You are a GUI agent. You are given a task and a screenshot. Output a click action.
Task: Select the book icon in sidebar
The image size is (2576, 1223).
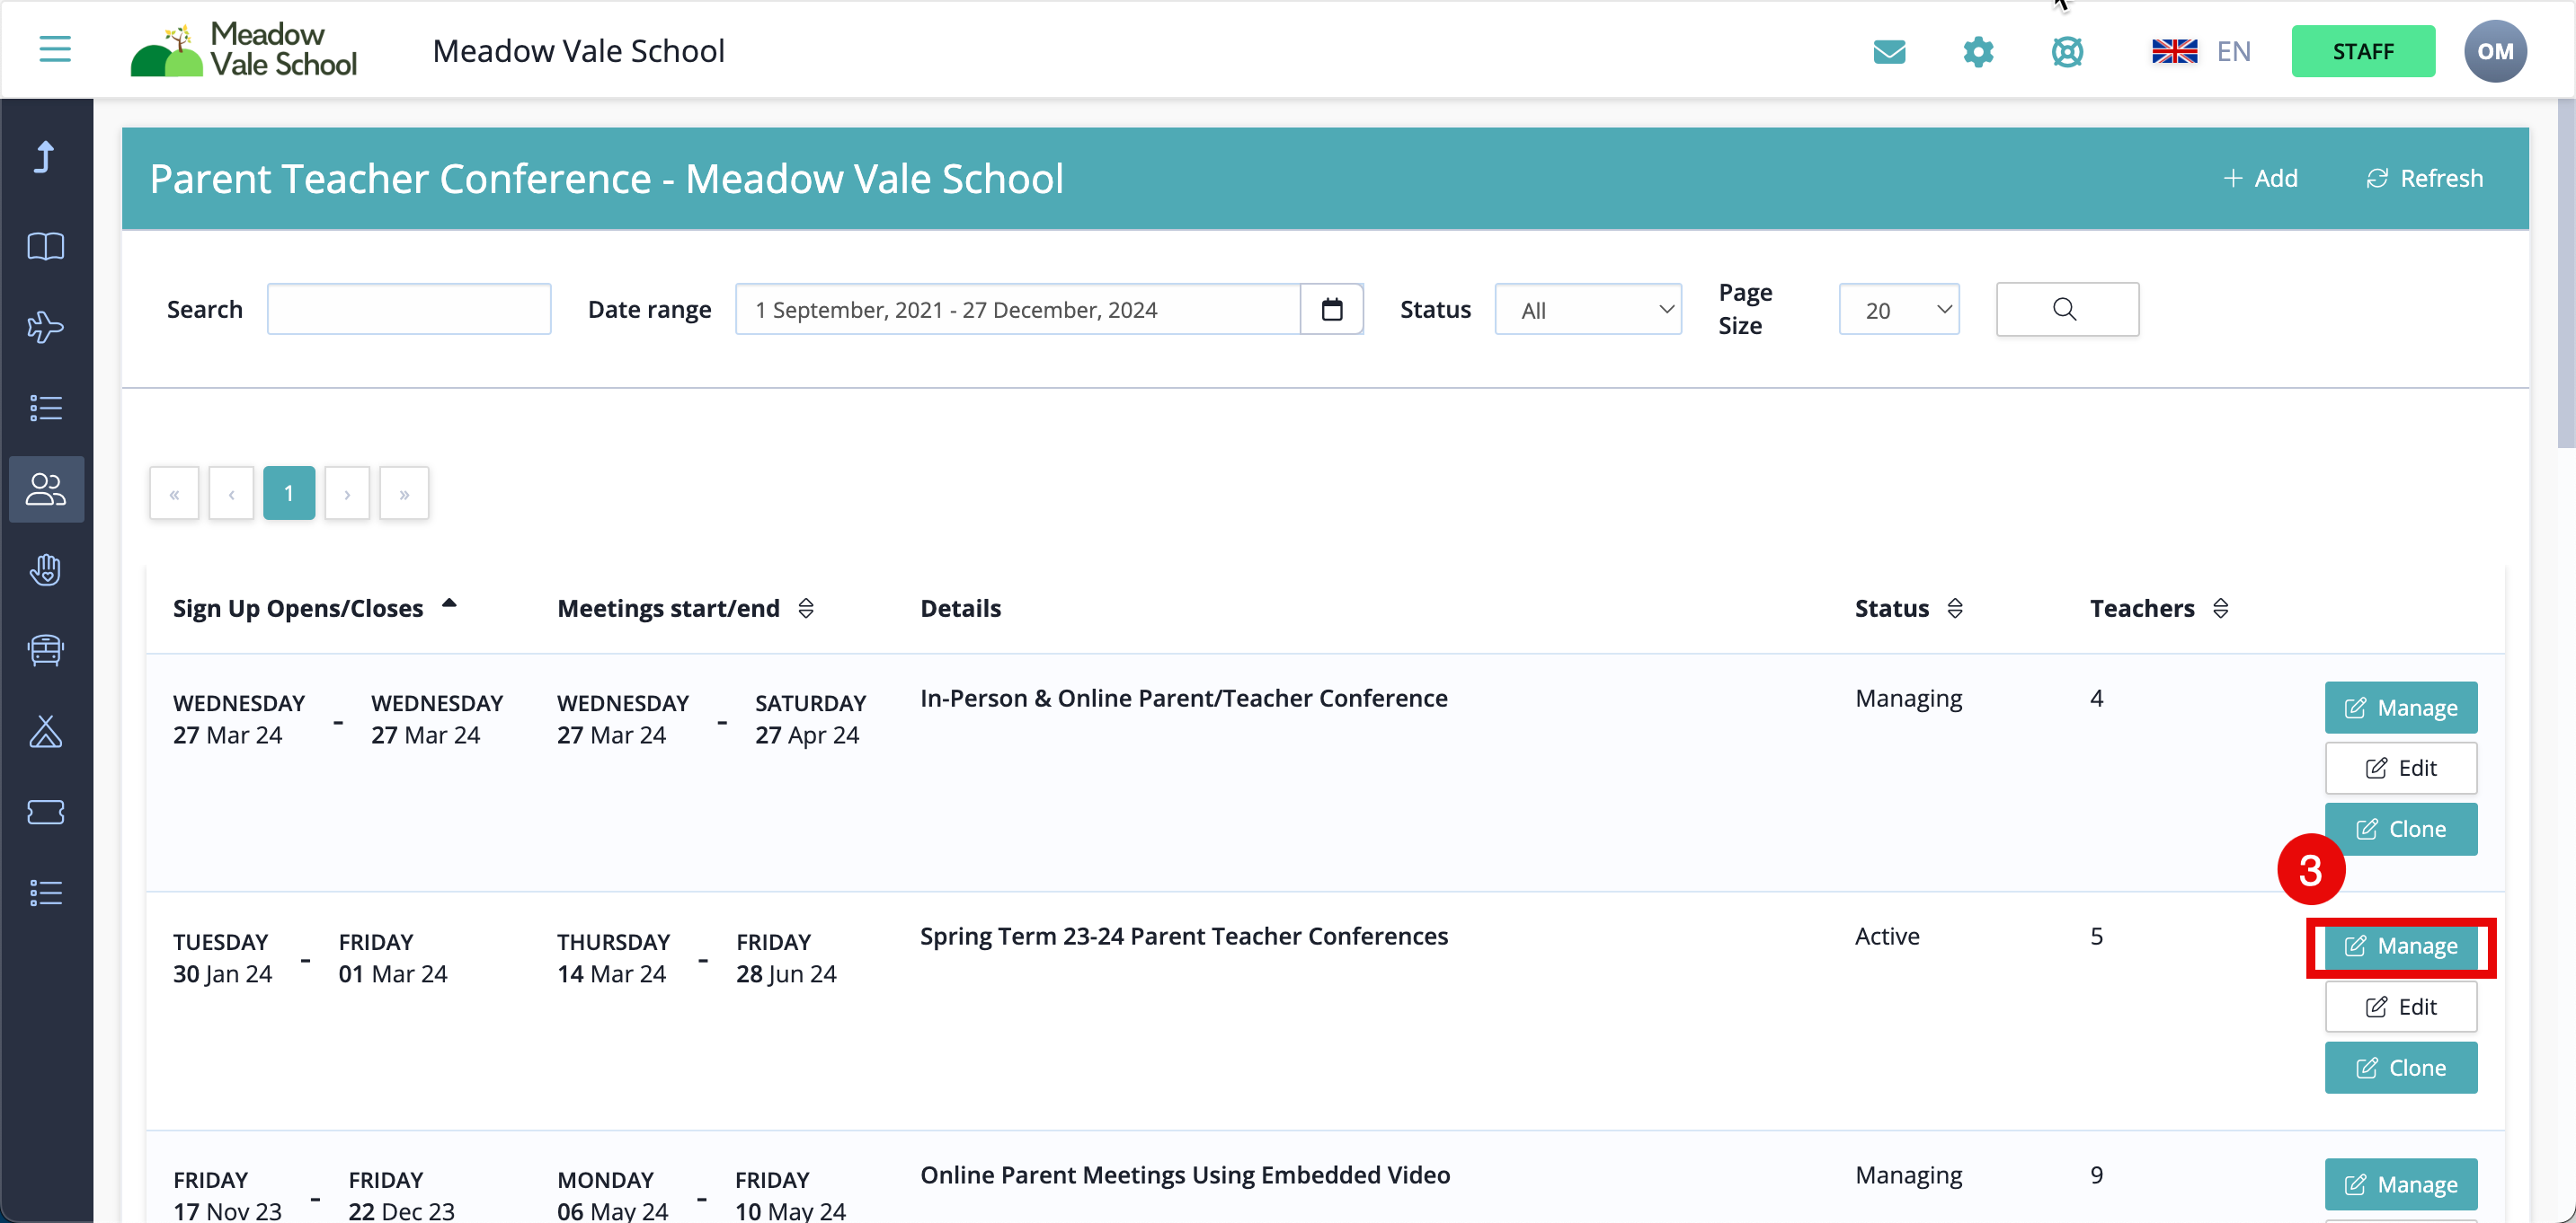[46, 247]
